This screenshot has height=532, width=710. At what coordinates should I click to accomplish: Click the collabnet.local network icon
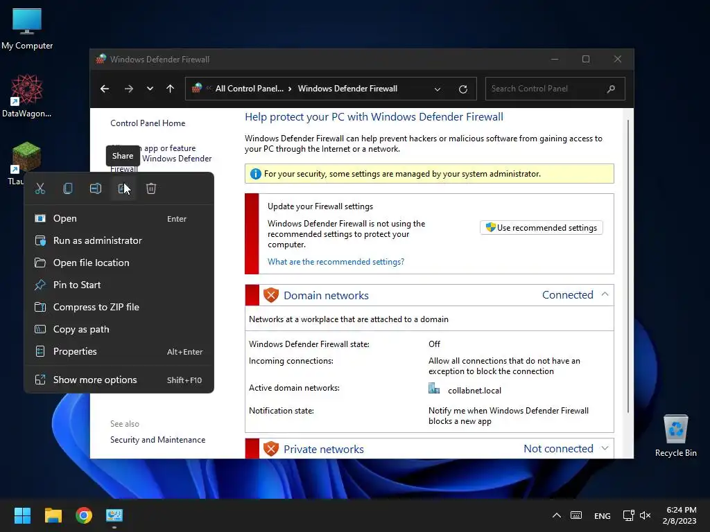coord(434,389)
